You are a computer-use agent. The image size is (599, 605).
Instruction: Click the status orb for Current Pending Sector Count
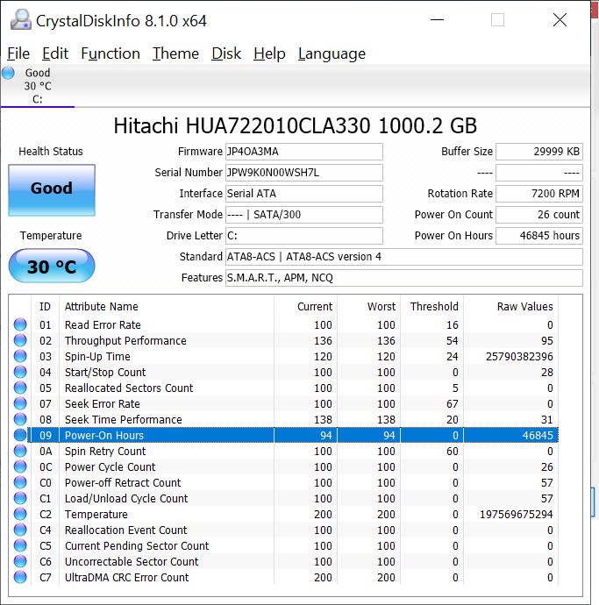pos(20,546)
